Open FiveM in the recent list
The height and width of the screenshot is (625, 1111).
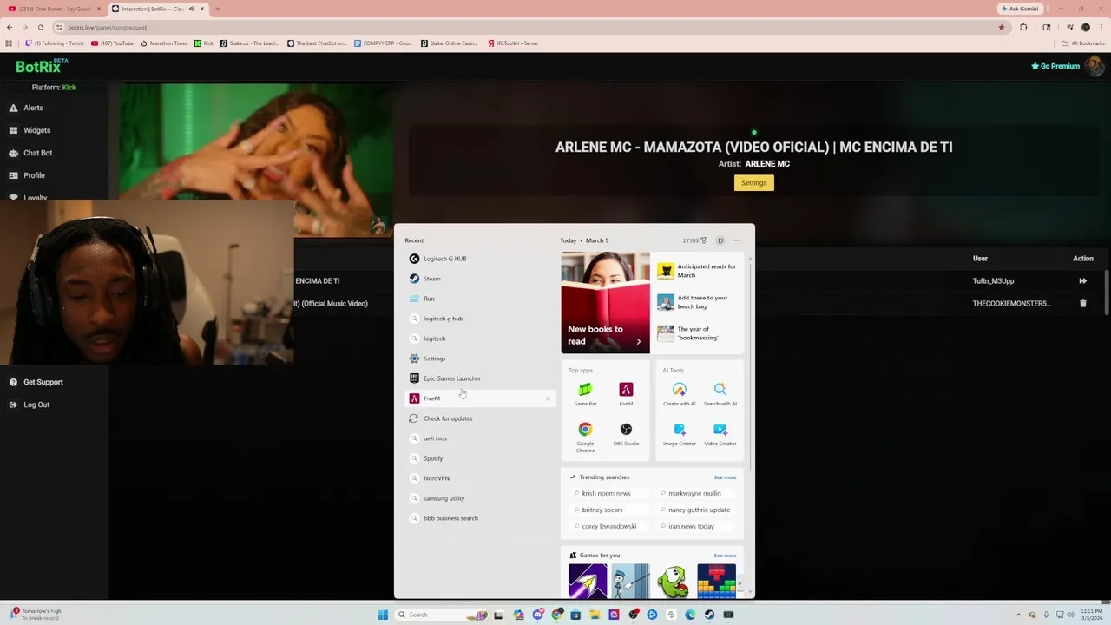pos(479,398)
